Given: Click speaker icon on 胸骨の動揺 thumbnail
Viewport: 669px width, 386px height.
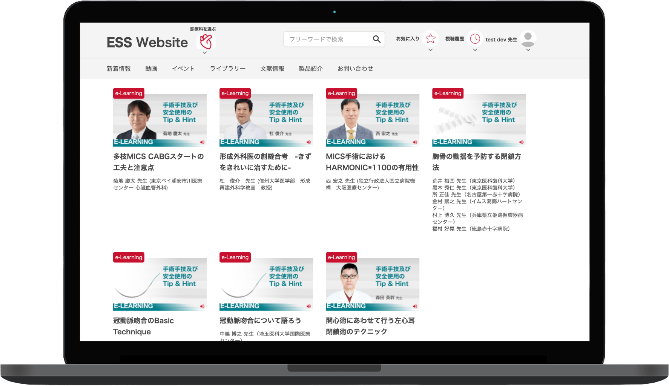Looking at the screenshot, I should point(521,142).
